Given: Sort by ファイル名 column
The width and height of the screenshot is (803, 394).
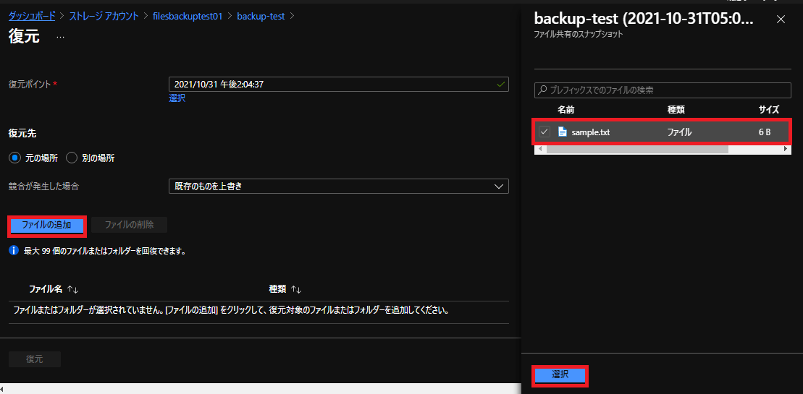Looking at the screenshot, I should 54,289.
